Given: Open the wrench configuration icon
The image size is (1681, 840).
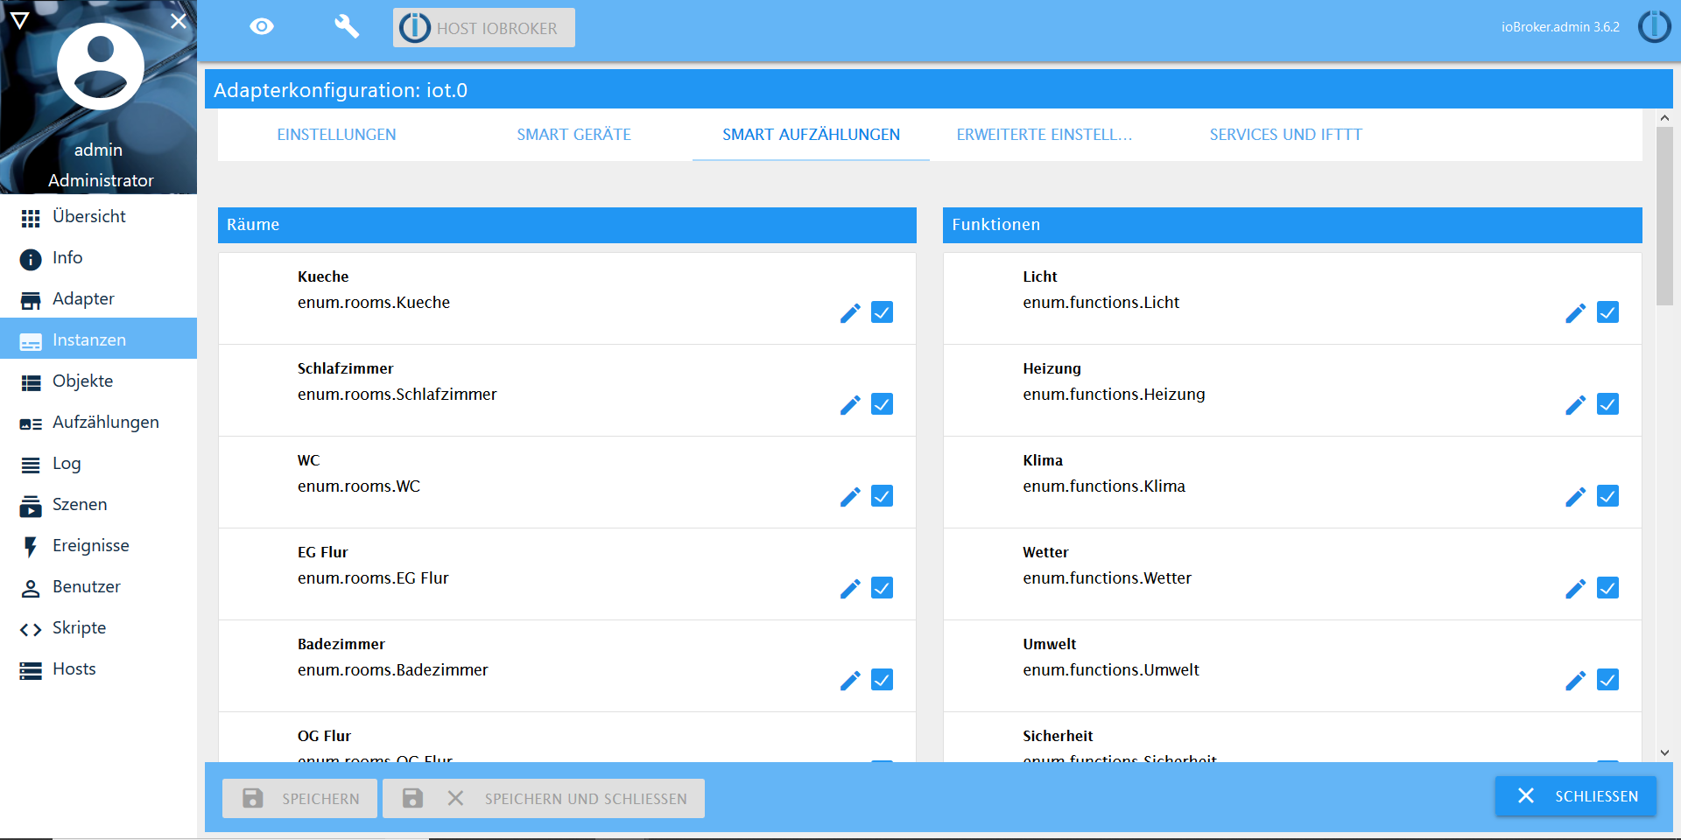Looking at the screenshot, I should coord(347,27).
